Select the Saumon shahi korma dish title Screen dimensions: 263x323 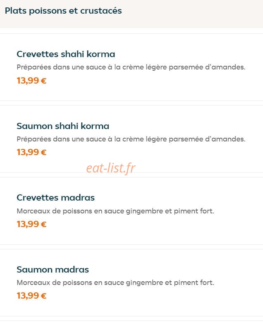point(63,126)
